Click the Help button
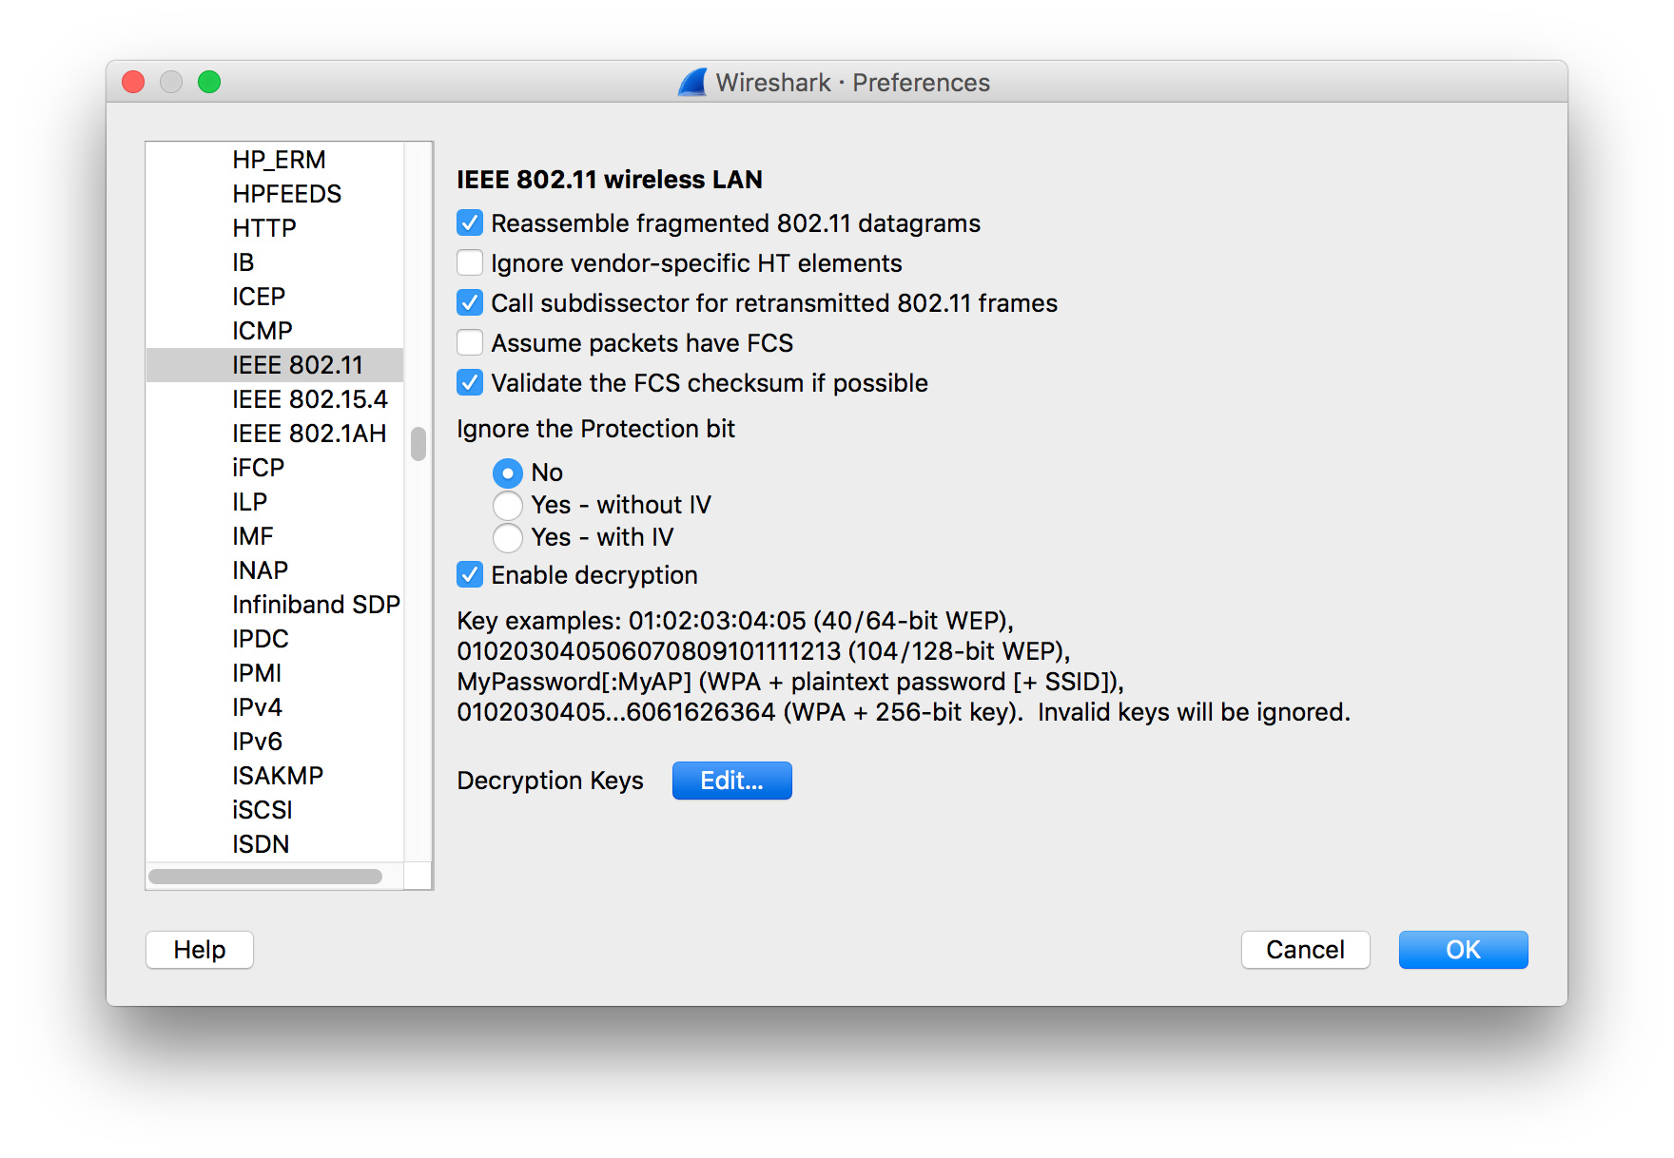1674x1158 pixels. click(200, 950)
